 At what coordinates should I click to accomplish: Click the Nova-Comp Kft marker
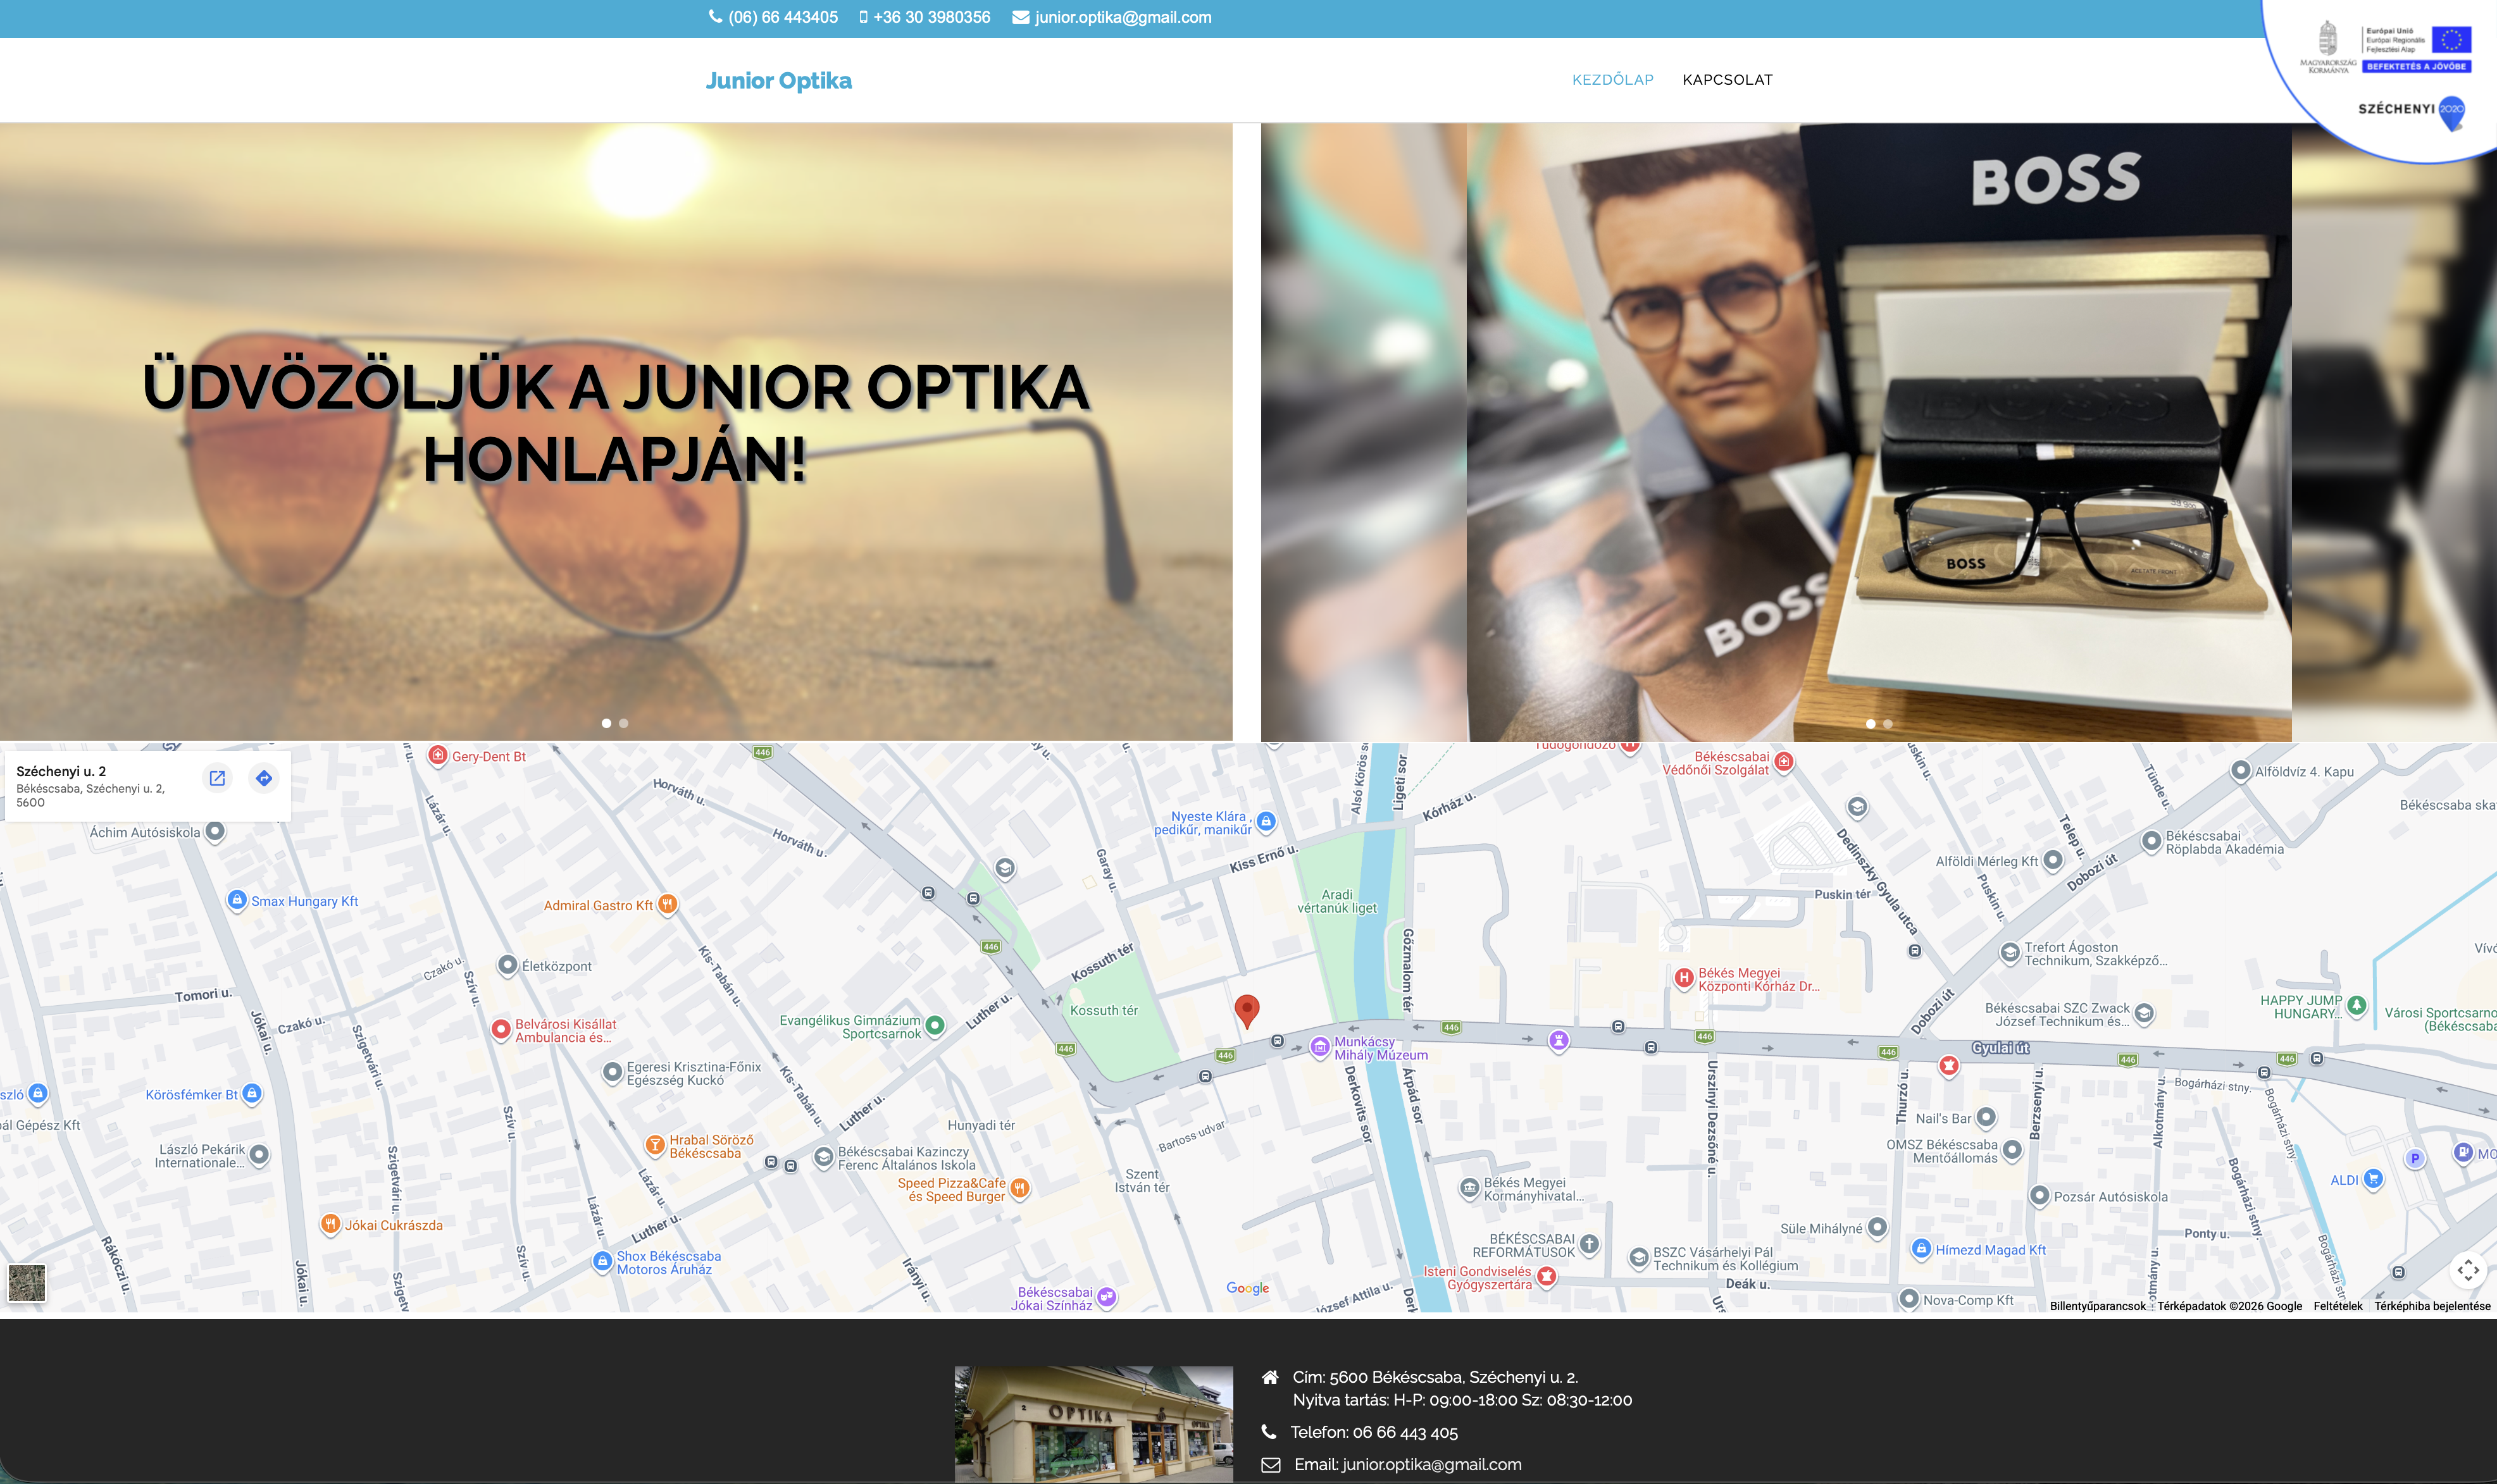[1909, 1299]
